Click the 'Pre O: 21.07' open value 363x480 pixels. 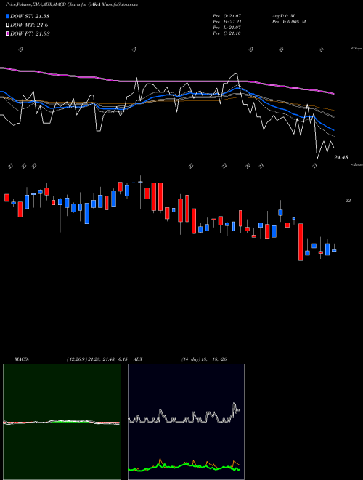tap(227, 15)
